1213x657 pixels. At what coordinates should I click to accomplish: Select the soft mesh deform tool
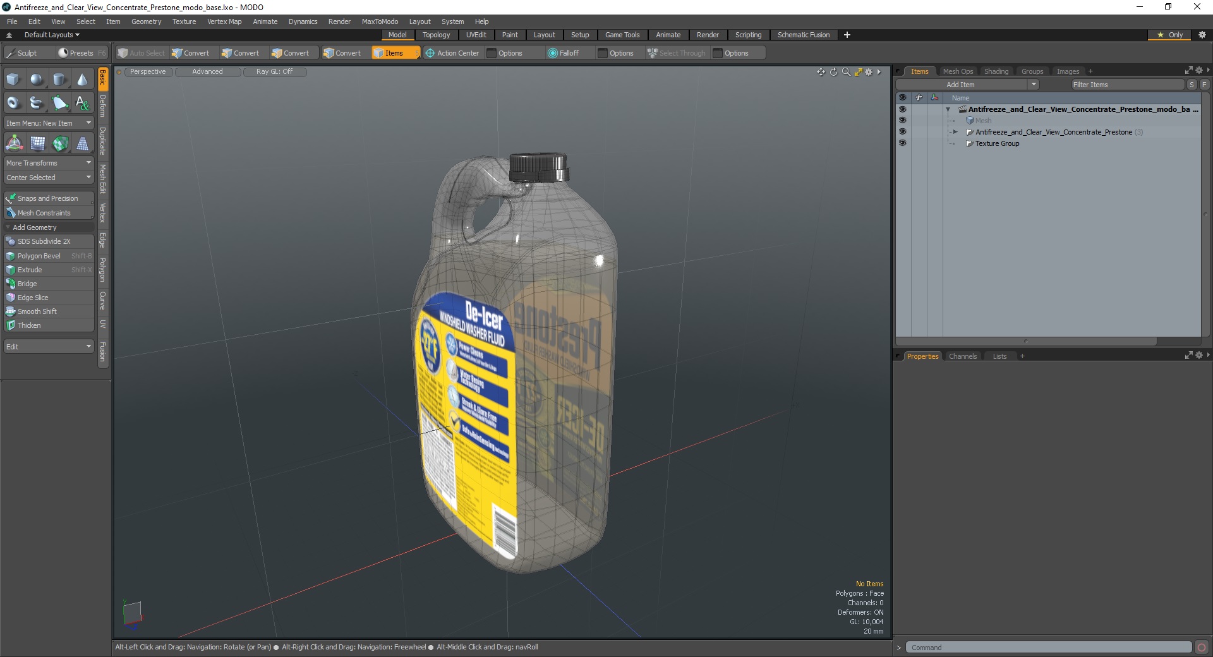(x=37, y=144)
